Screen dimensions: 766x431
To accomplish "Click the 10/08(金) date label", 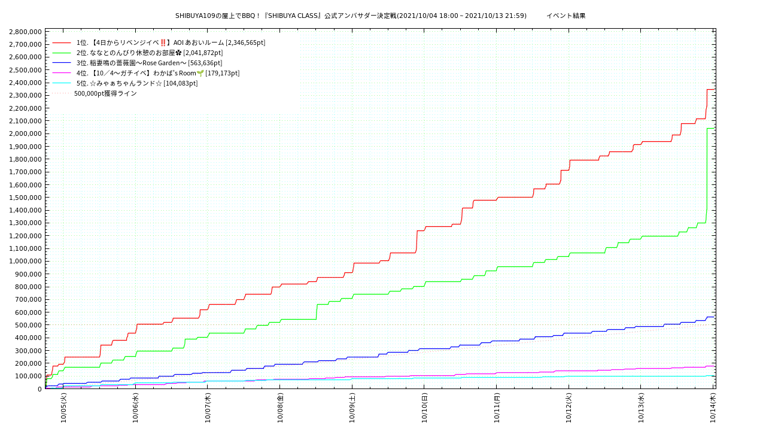I will click(280, 408).
